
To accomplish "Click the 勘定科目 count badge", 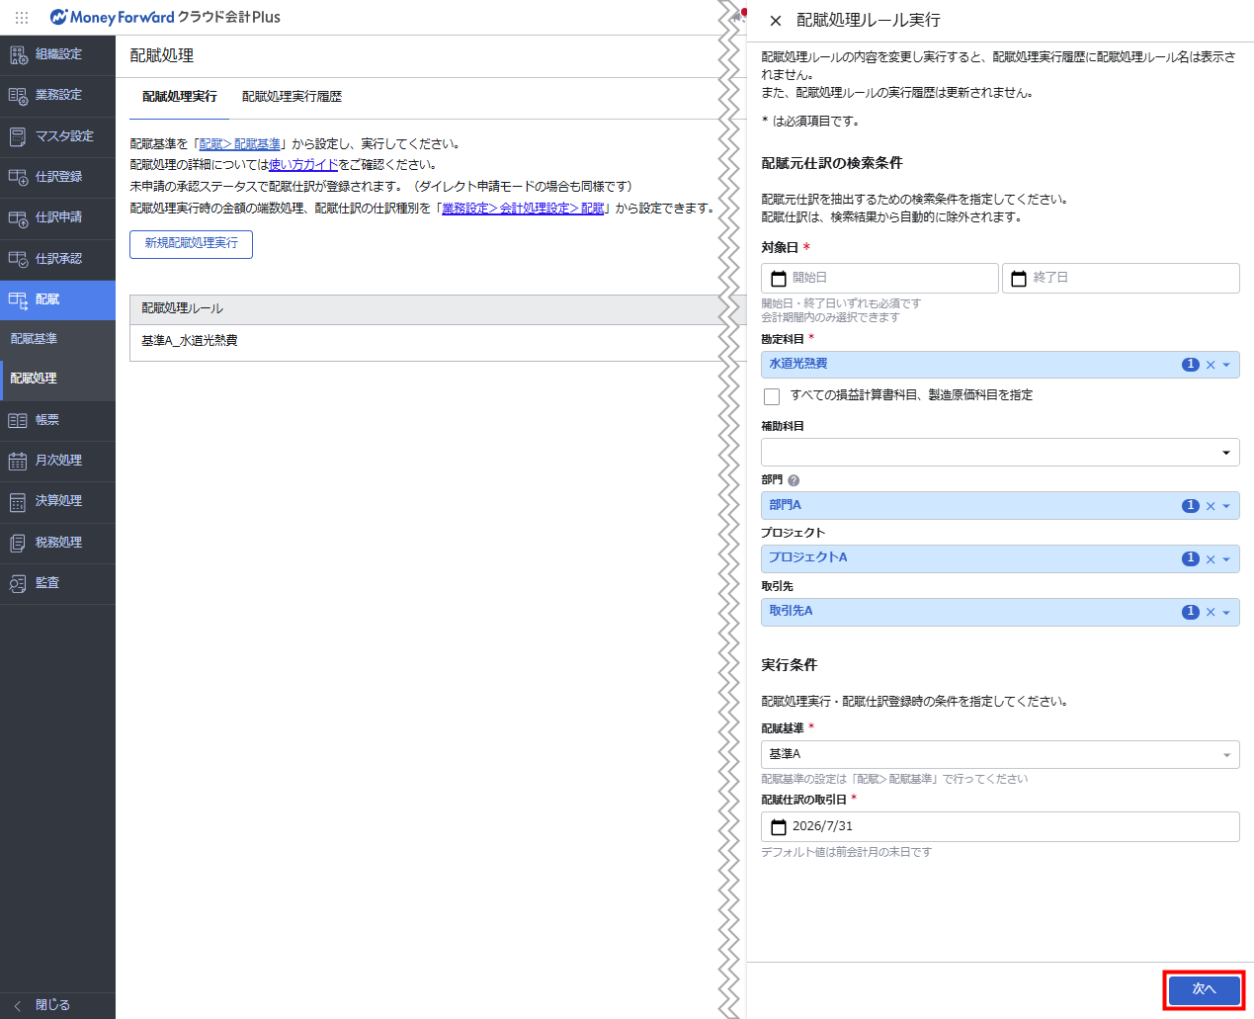I will 1191,365.
